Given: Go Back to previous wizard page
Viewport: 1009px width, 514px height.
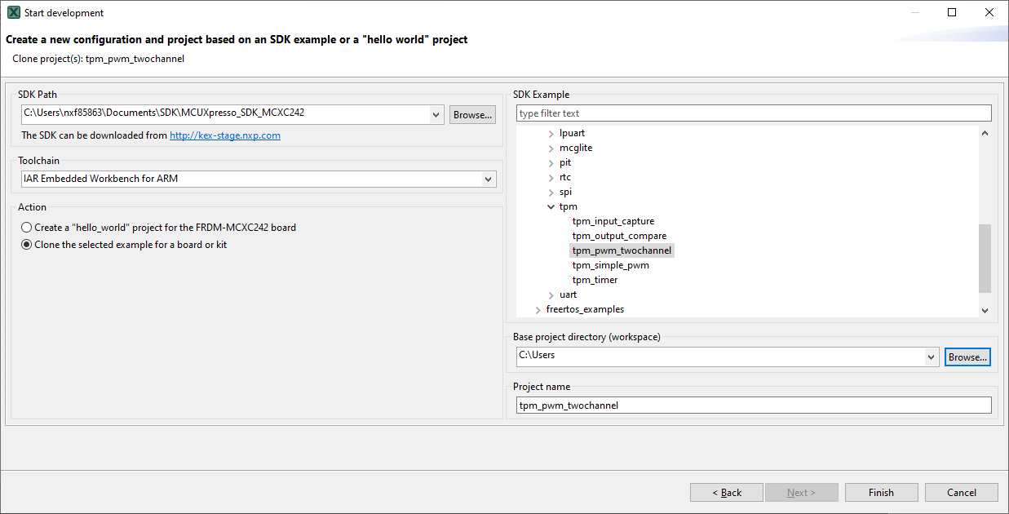Looking at the screenshot, I should pyautogui.click(x=726, y=493).
